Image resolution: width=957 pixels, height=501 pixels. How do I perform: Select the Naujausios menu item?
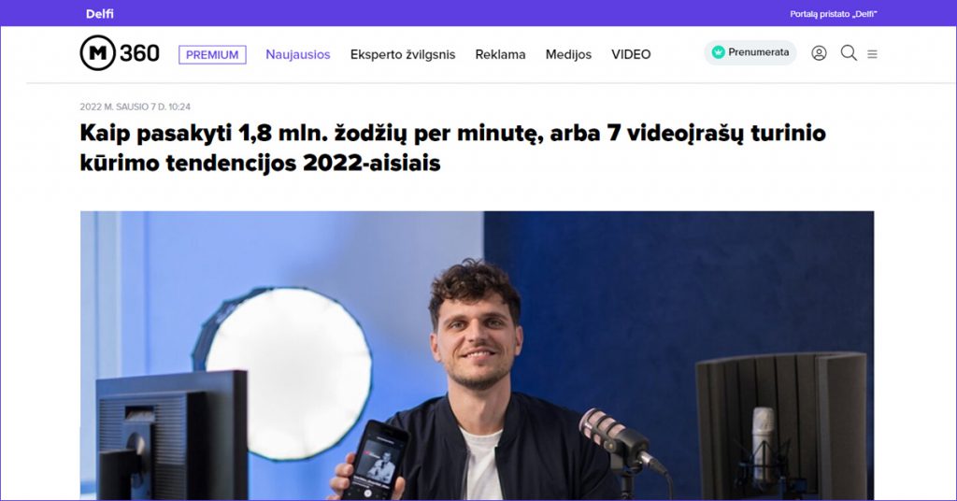(x=298, y=54)
